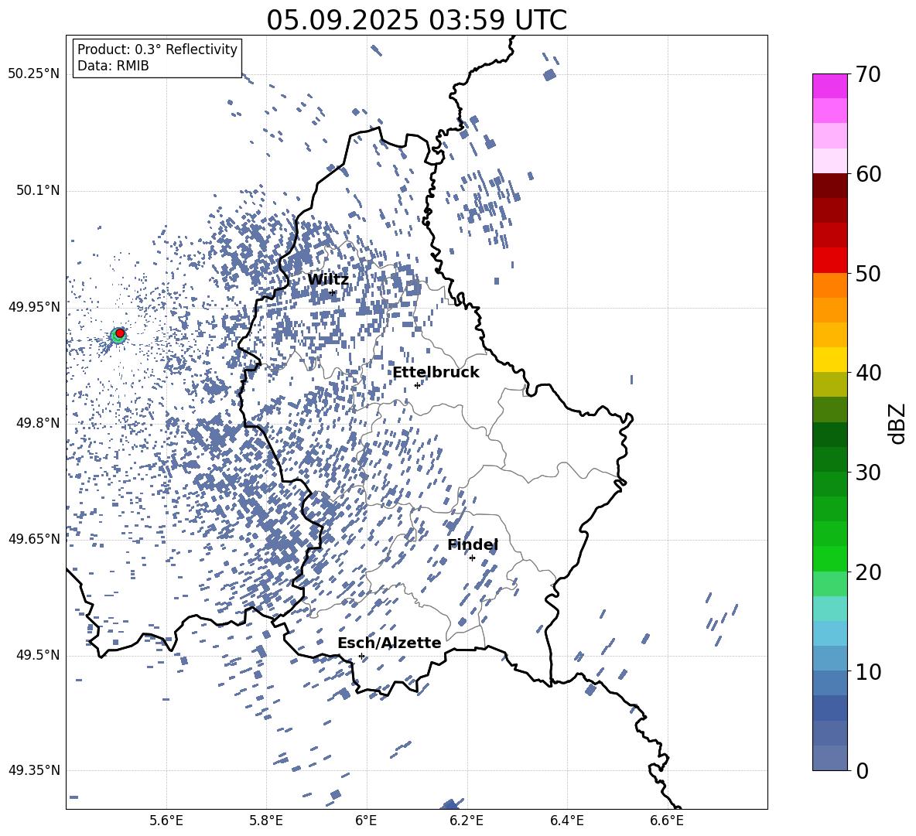This screenshot has width=916, height=836.
Task: Click the colorbar tick value 10
Action: 868,671
